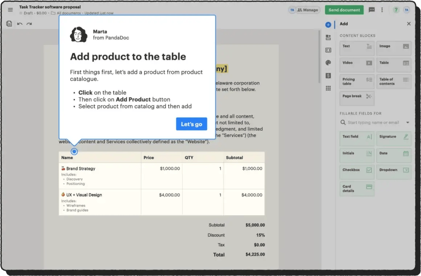
Task: Click the green help question mark
Action: (x=396, y=10)
